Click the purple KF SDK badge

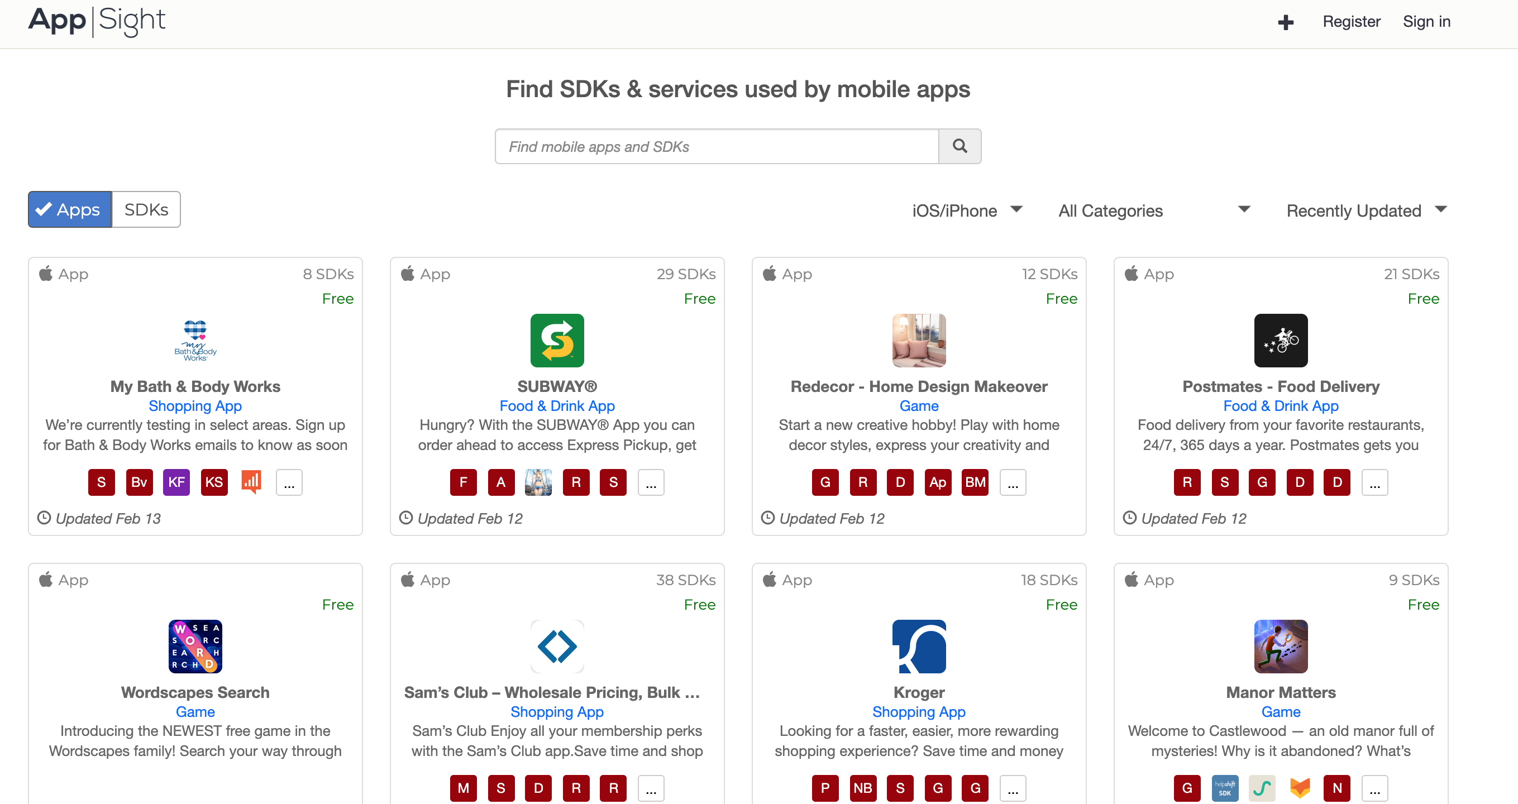(176, 482)
